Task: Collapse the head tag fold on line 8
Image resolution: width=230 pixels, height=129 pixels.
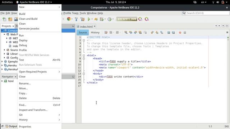Action: (84, 58)
